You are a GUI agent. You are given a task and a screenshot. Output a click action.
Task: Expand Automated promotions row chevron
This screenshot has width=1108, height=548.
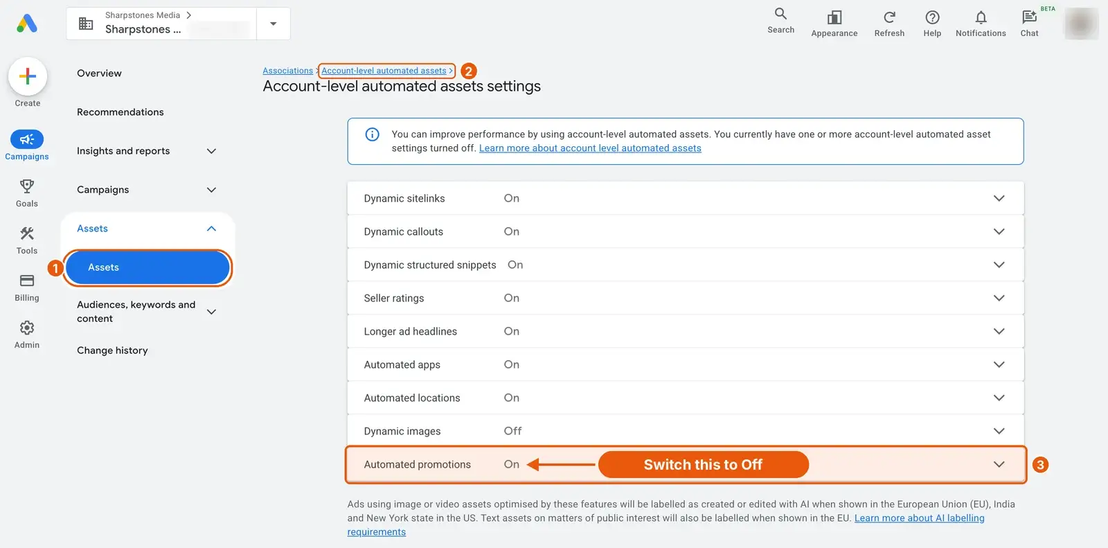[x=999, y=464]
